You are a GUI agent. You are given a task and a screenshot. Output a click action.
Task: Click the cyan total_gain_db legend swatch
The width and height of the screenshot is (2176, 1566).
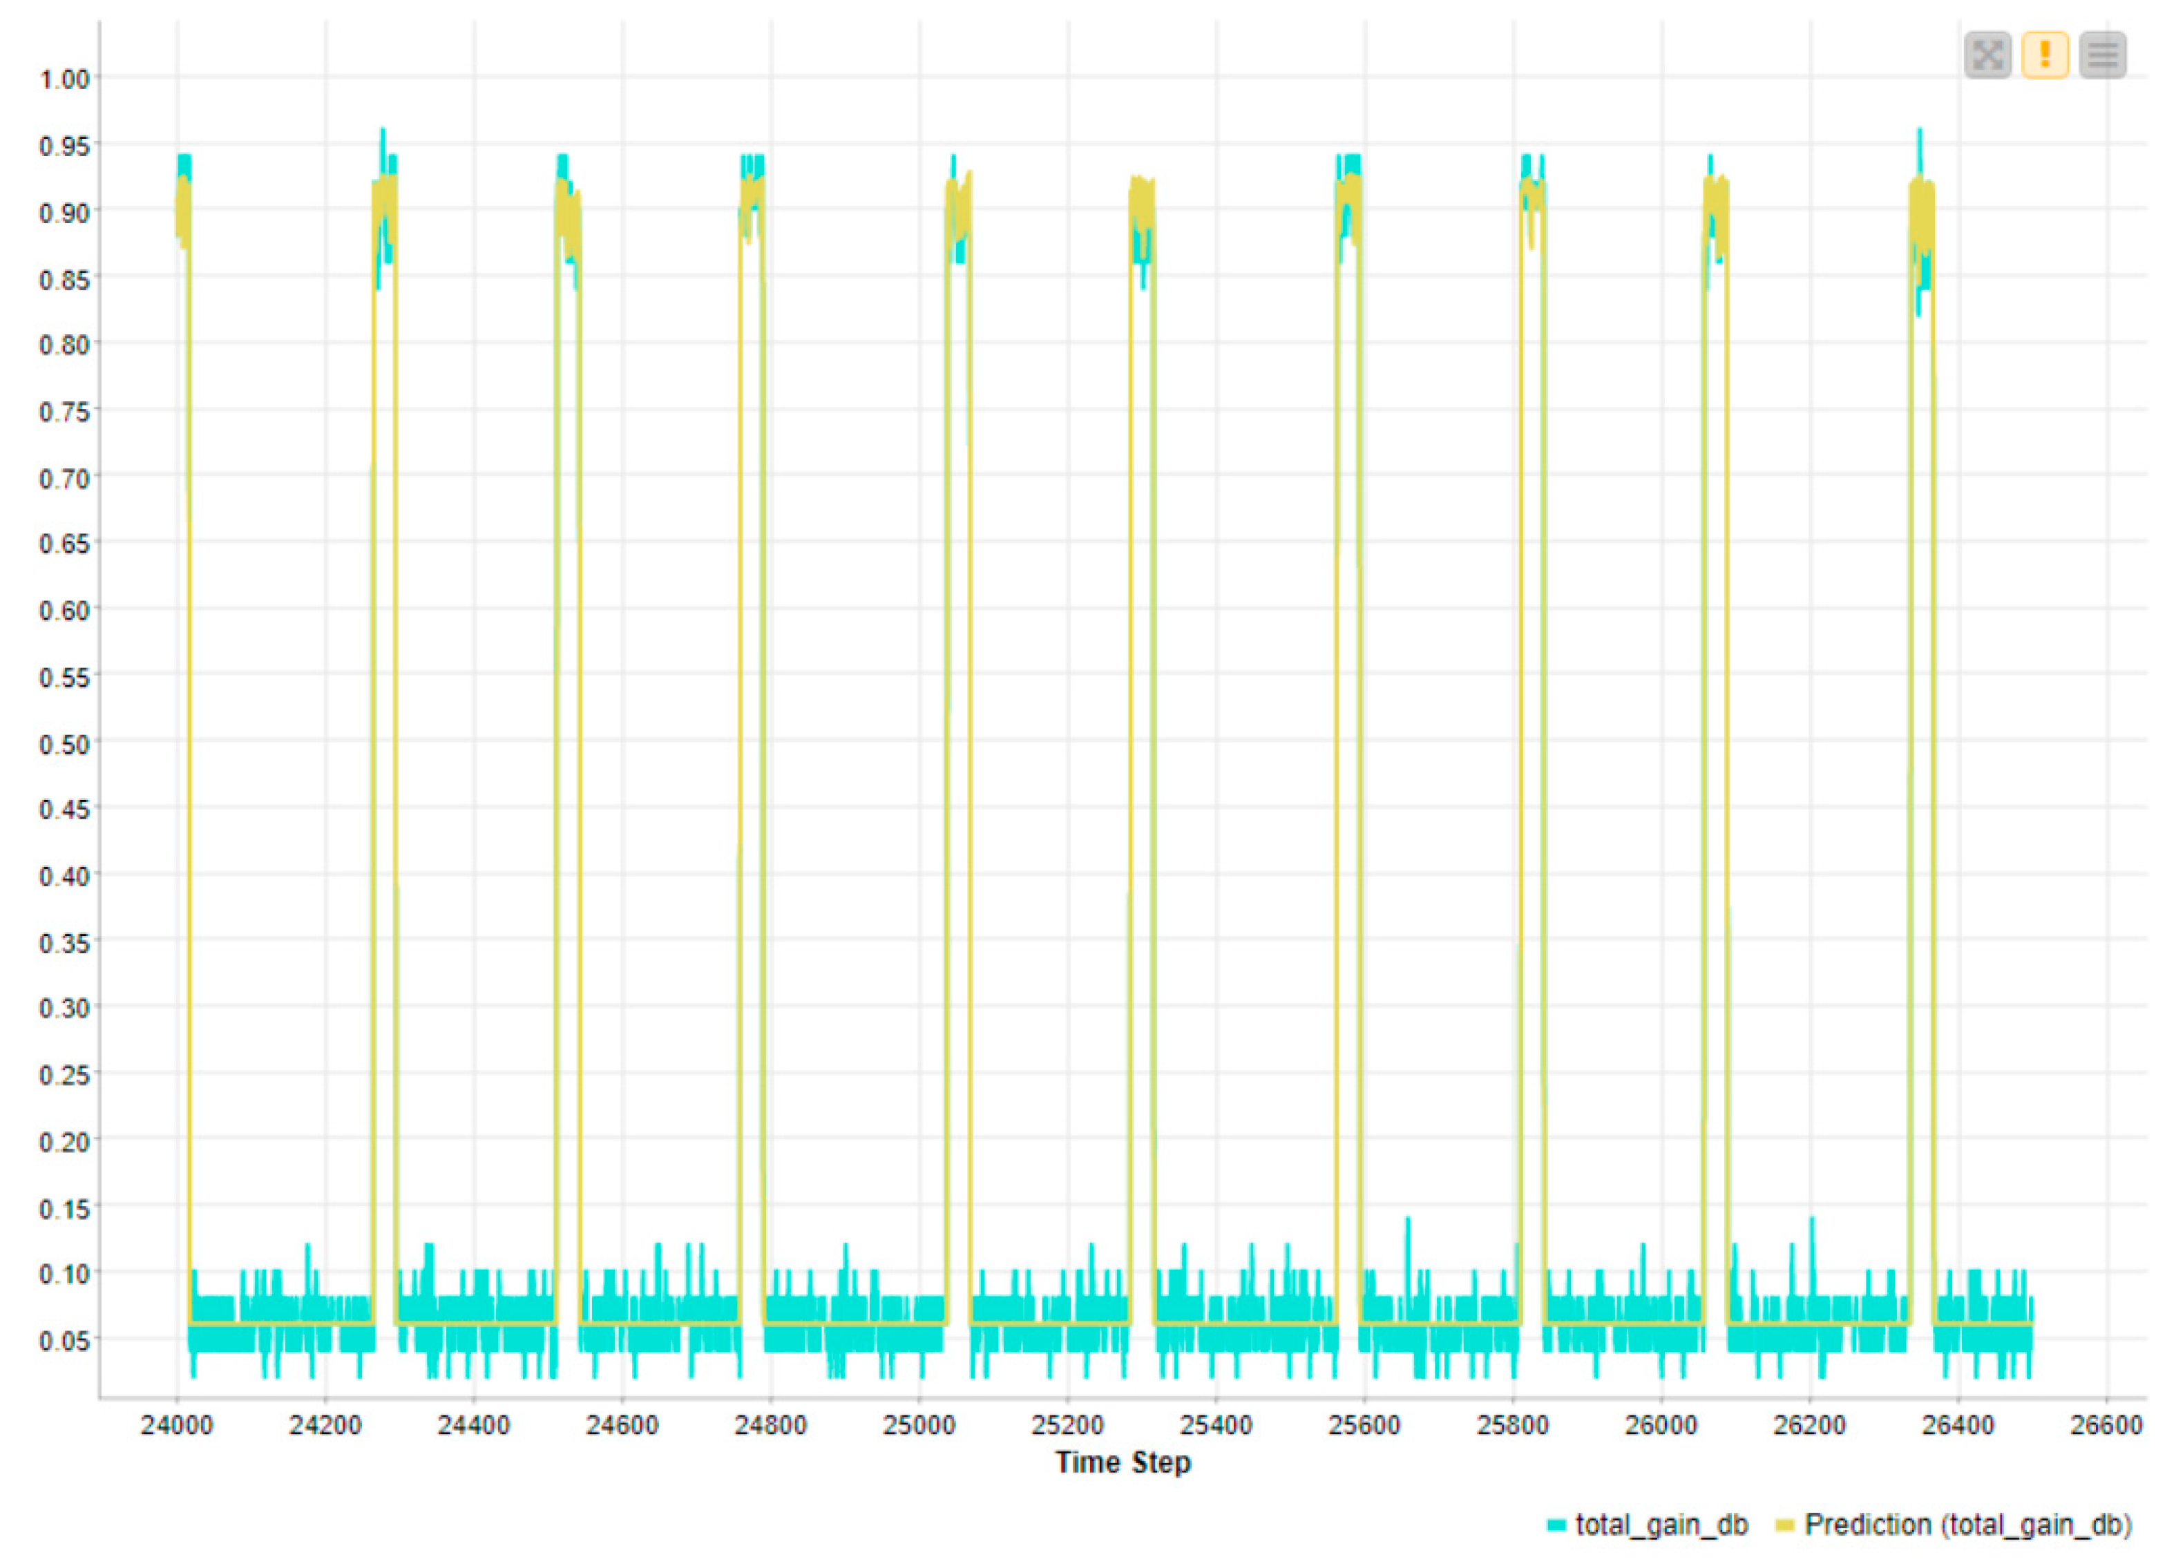(x=1556, y=1526)
